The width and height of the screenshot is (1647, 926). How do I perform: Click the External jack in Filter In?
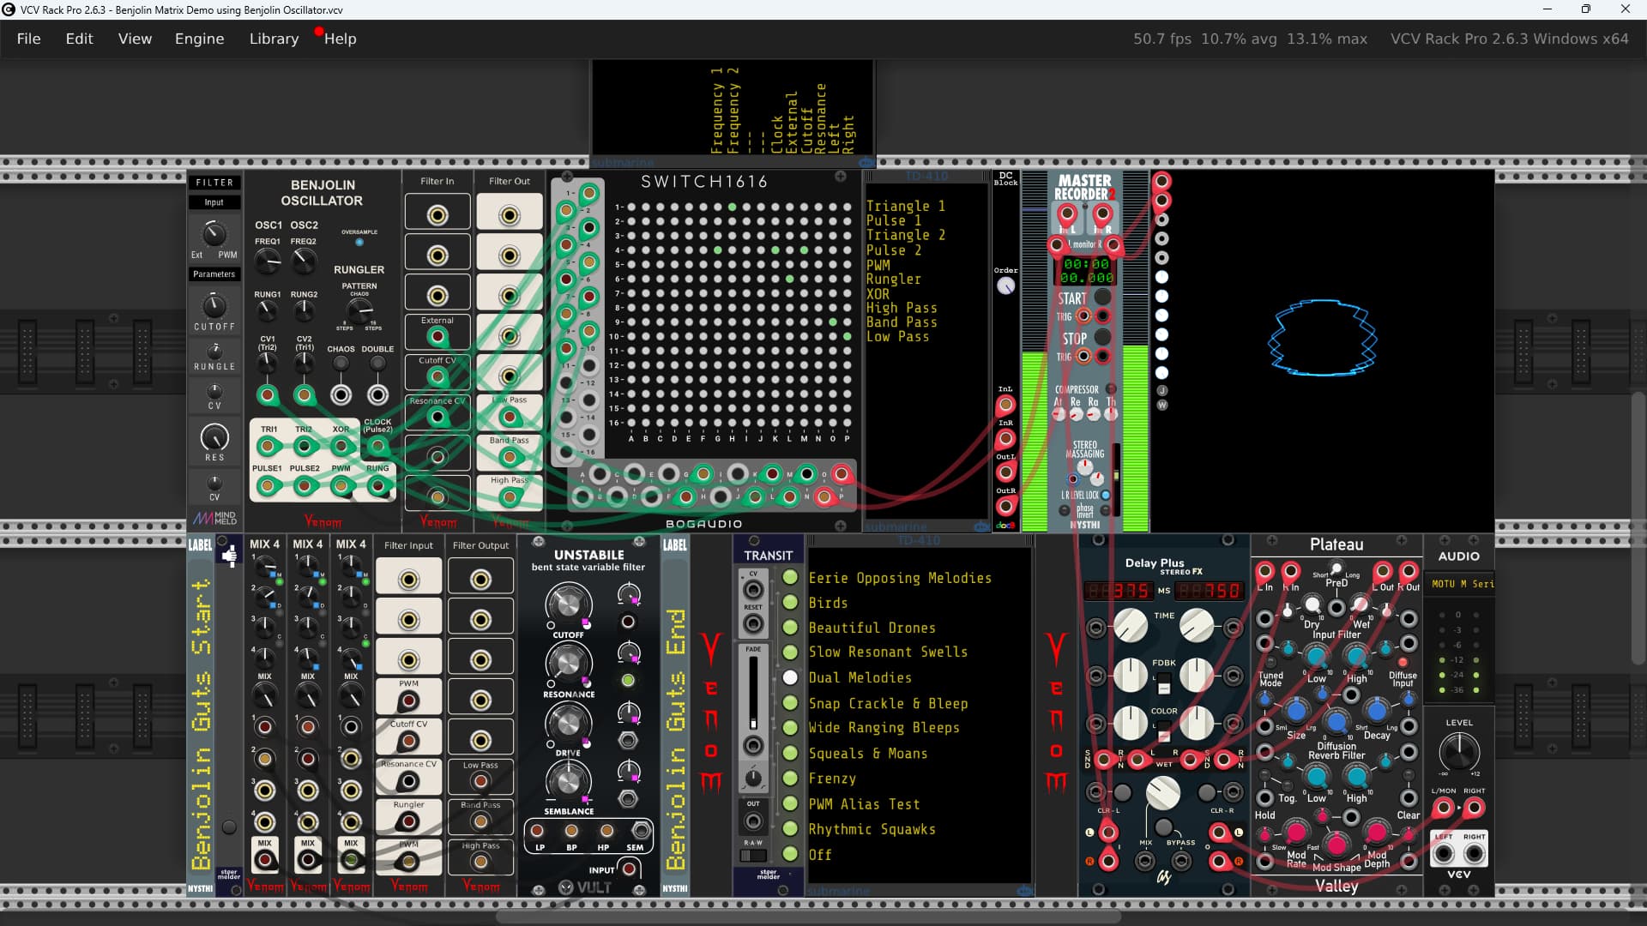[x=437, y=336]
